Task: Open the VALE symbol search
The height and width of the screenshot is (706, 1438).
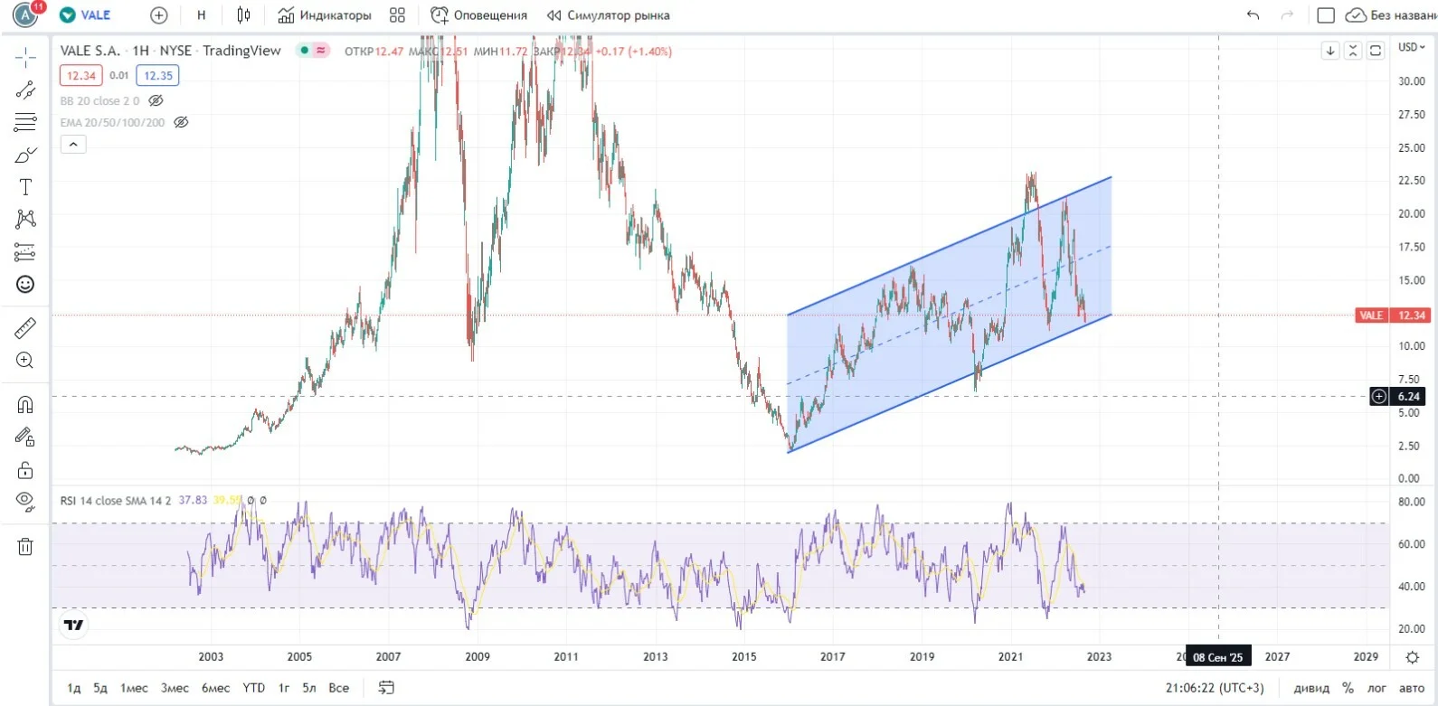Action: 85,15
